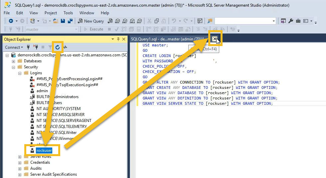Click the Execute button
This screenshot has height=178, width=326.
pos(93,29)
